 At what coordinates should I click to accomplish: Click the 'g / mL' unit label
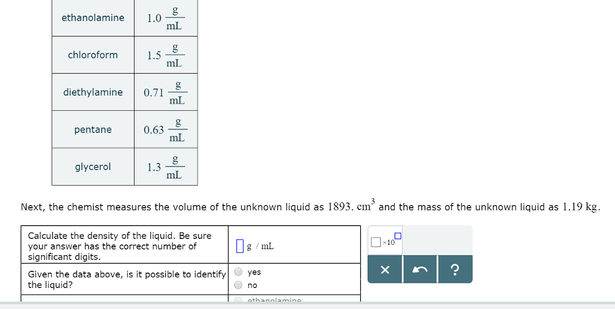pos(261,246)
